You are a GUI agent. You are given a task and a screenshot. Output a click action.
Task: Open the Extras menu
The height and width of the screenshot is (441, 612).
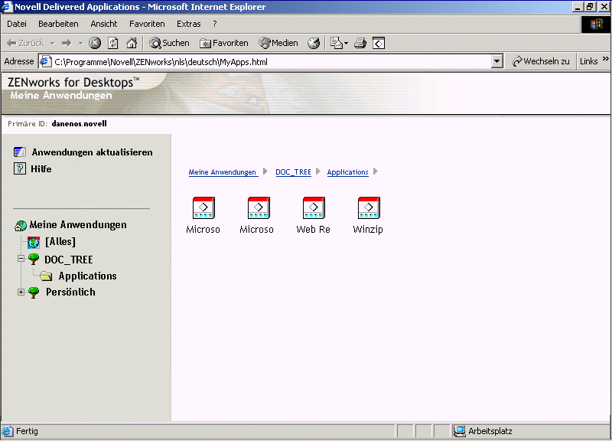pos(189,24)
